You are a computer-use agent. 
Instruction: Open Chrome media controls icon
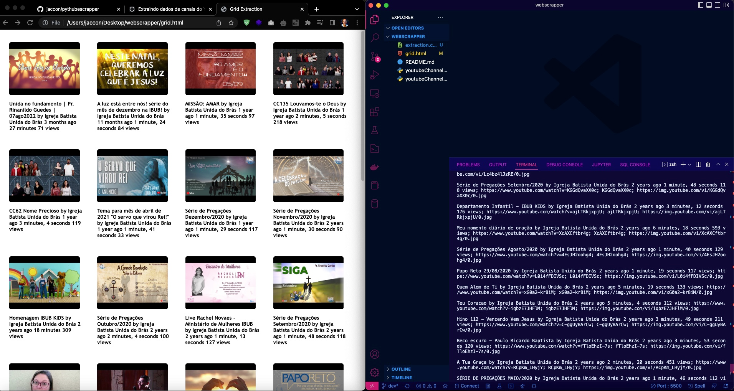320,23
